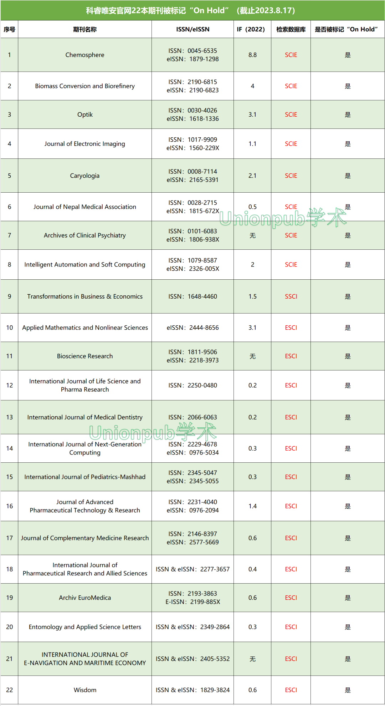385x706 pixels.
Task: Select the Chemosphere journal name cell
Action: (x=85, y=55)
